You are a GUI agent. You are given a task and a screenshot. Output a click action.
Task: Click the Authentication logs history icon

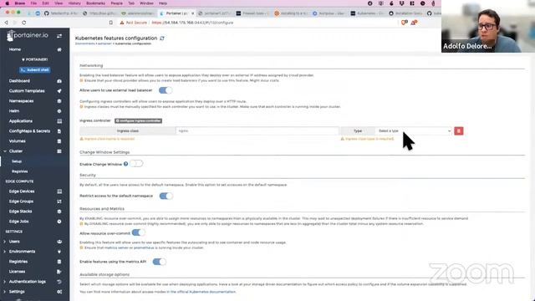click(59, 282)
